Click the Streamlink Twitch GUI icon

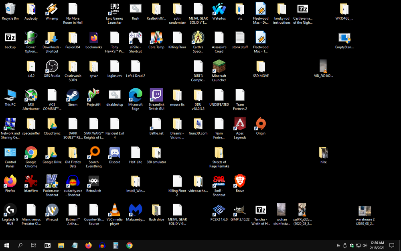tap(156, 95)
